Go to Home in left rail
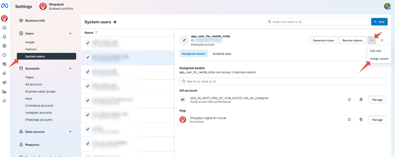This screenshot has height=157, width=395. (4, 28)
